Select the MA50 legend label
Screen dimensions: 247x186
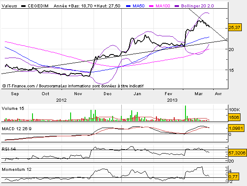[x=139, y=6]
